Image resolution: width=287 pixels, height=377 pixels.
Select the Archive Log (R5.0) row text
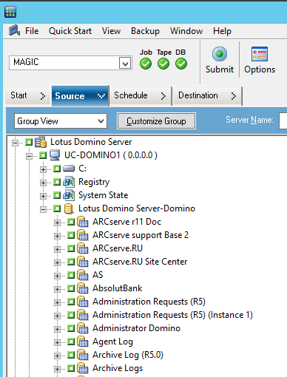tap(128, 355)
